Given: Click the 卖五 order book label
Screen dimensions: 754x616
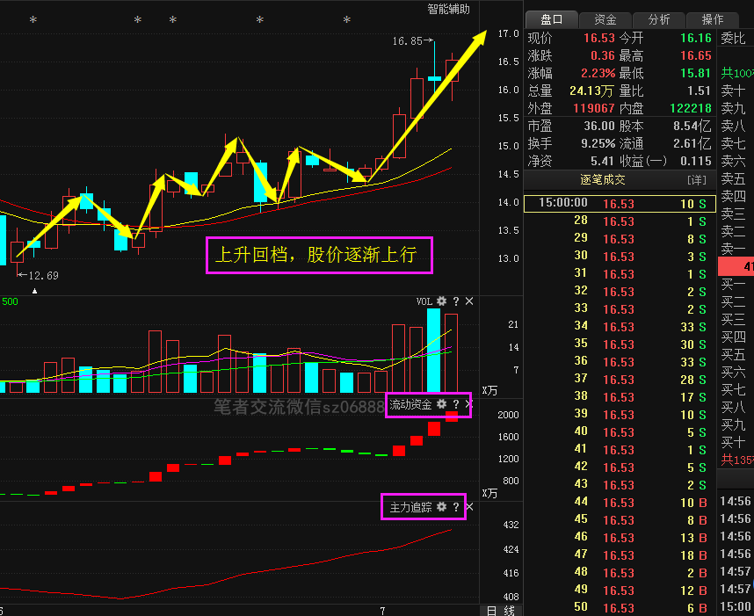Looking at the screenshot, I should pos(733,179).
